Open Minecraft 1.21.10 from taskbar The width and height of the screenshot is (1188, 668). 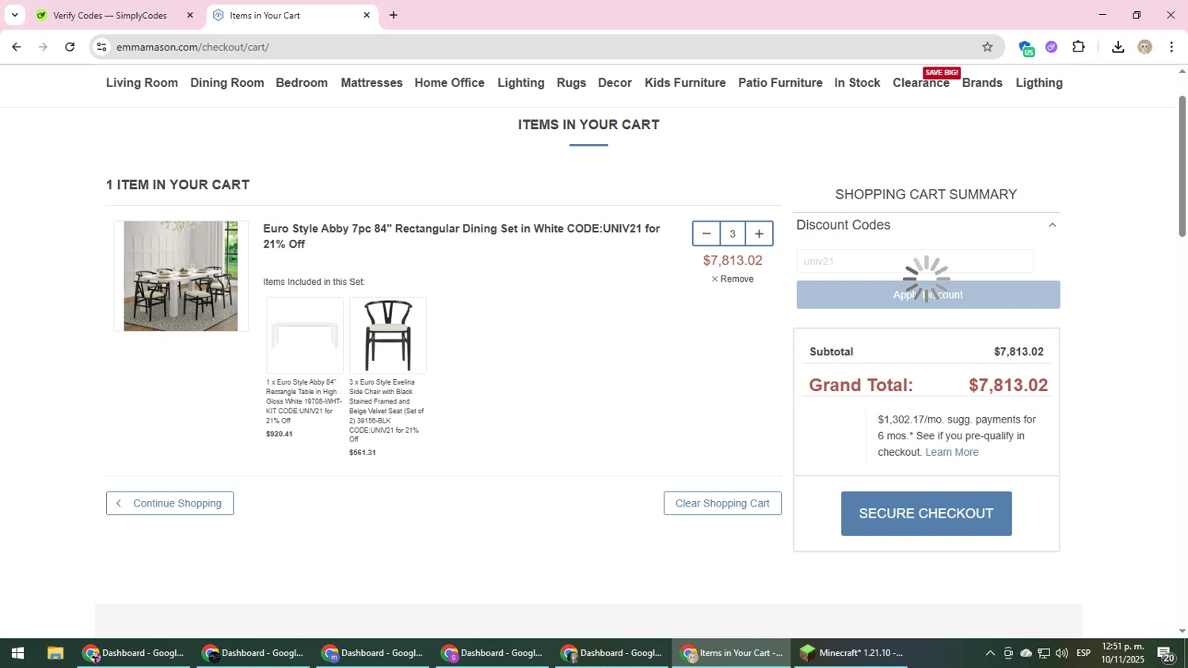(x=851, y=653)
